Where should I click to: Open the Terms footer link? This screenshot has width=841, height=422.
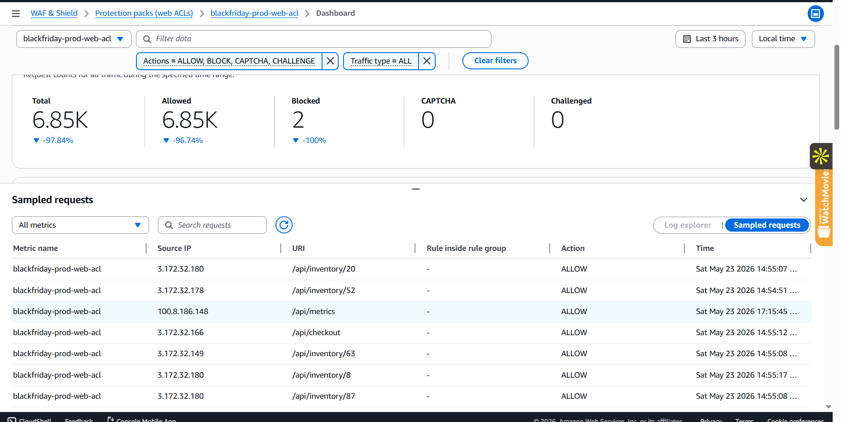744,419
